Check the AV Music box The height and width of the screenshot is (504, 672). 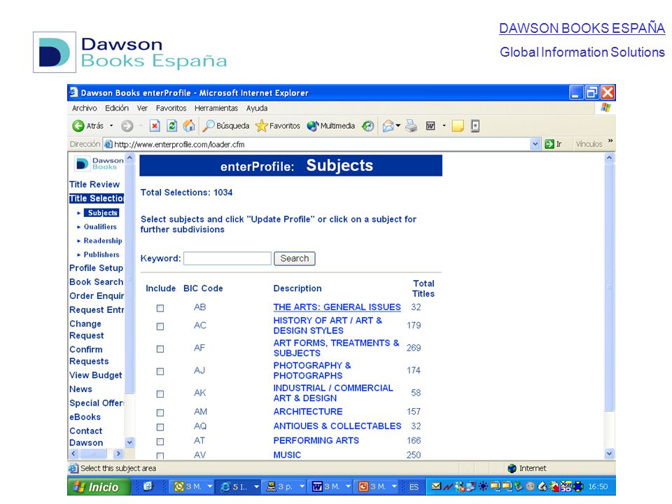pyautogui.click(x=160, y=456)
